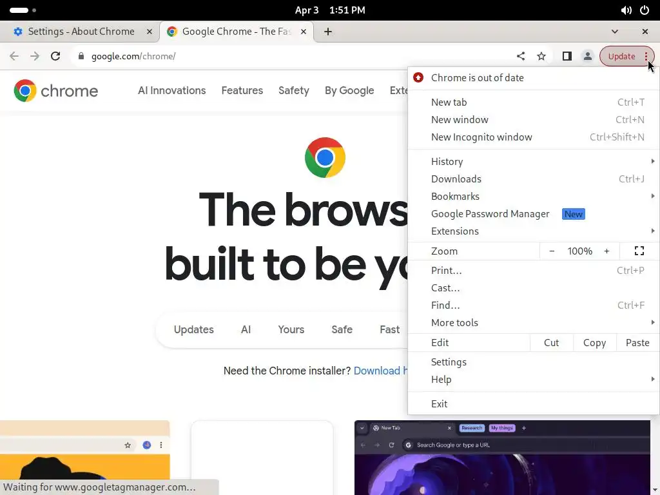Go back using the back arrow
This screenshot has width=660, height=495.
14,56
